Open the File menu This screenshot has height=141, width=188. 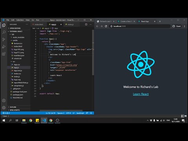[x=8, y=20]
